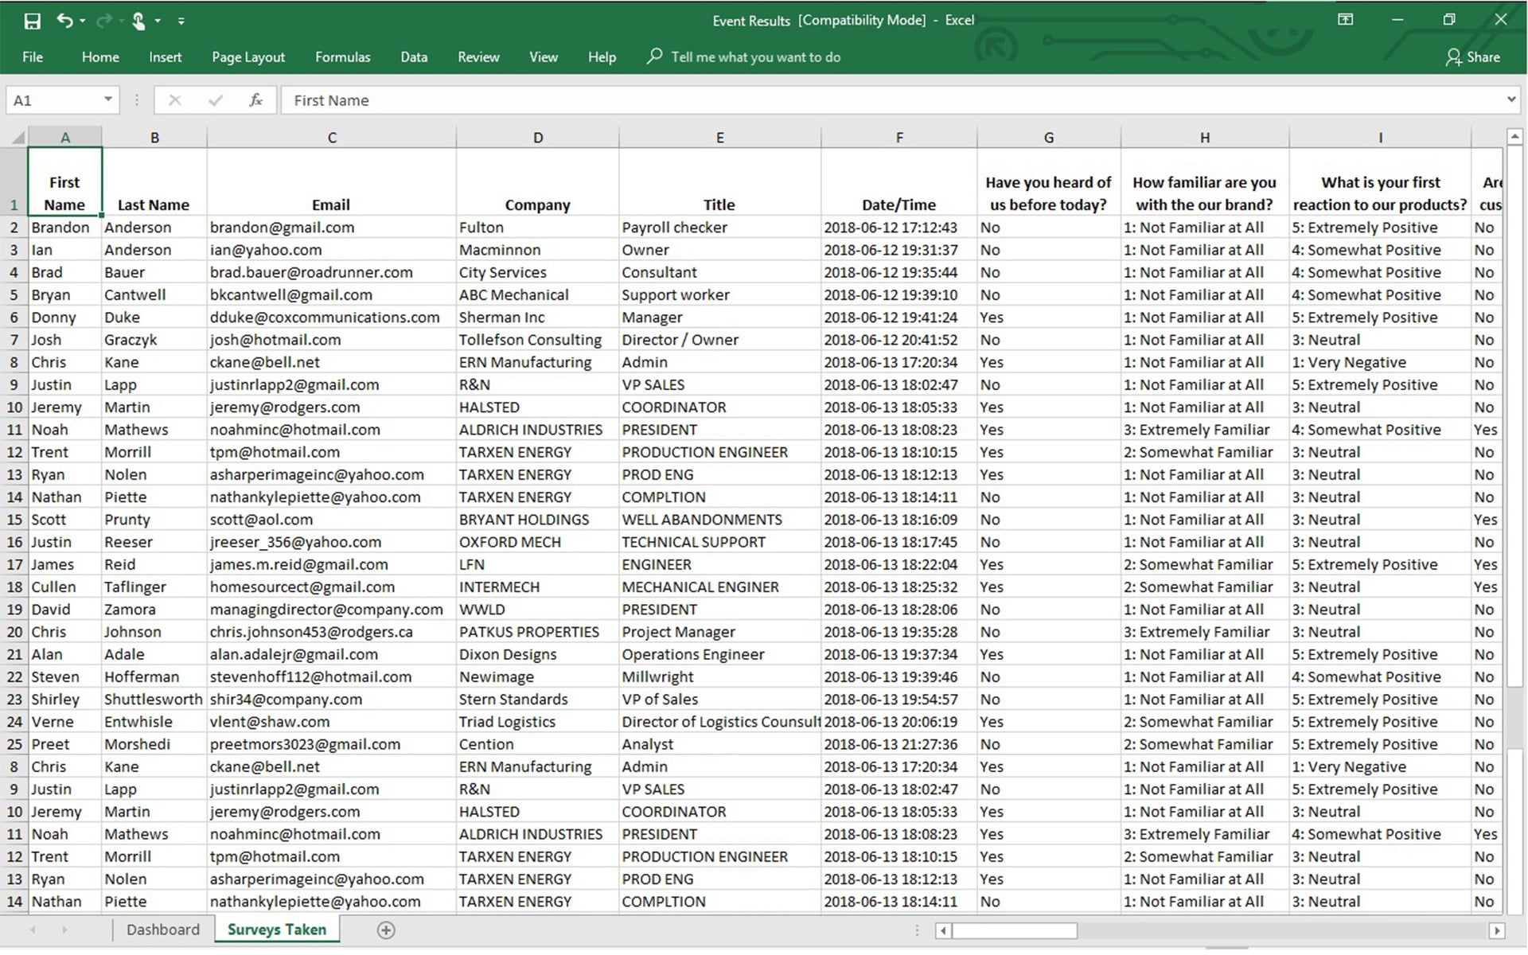Screen dimensions: 1528x955
Task: Switch to the Dashboard sheet tab
Action: point(163,930)
